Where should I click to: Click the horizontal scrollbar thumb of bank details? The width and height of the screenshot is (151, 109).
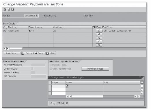[16, 48]
